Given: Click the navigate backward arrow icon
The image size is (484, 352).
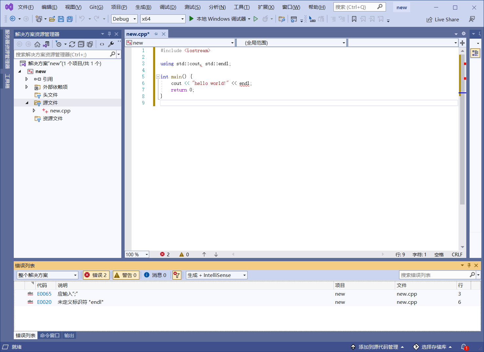Looking at the screenshot, I should pos(12,19).
